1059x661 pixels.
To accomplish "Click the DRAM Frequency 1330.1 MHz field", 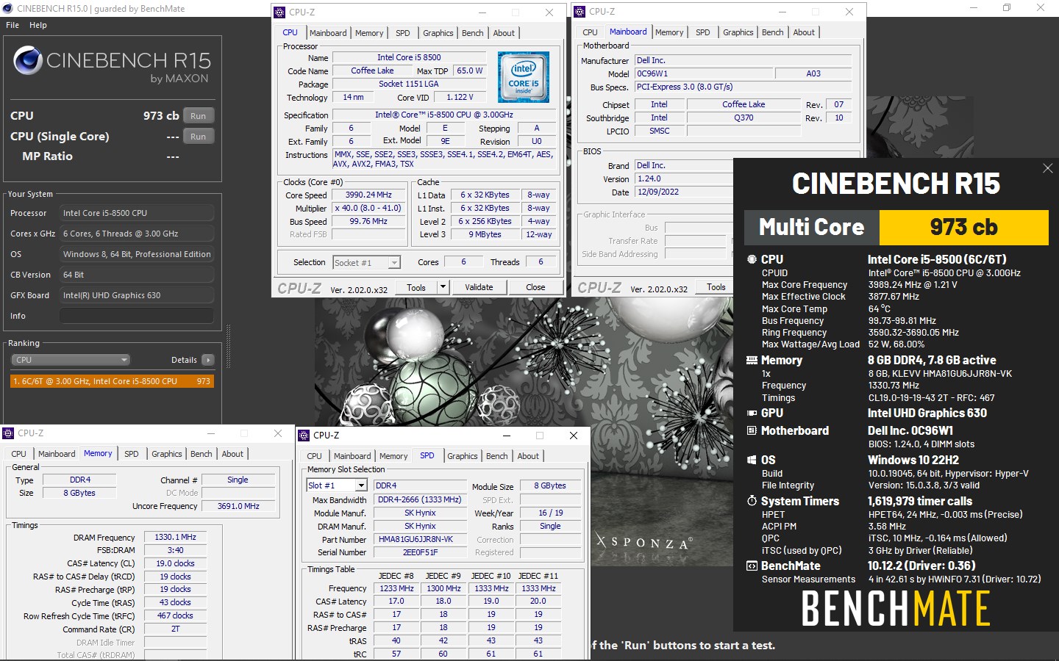I will coord(175,538).
